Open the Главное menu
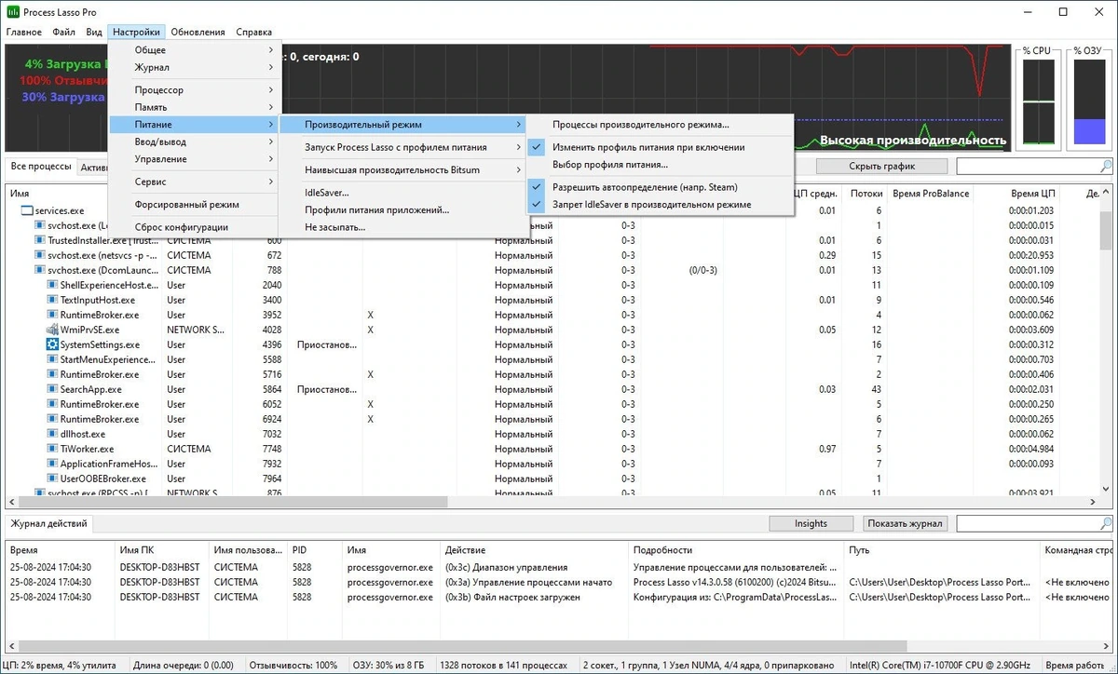Image resolution: width=1118 pixels, height=674 pixels. coord(24,32)
